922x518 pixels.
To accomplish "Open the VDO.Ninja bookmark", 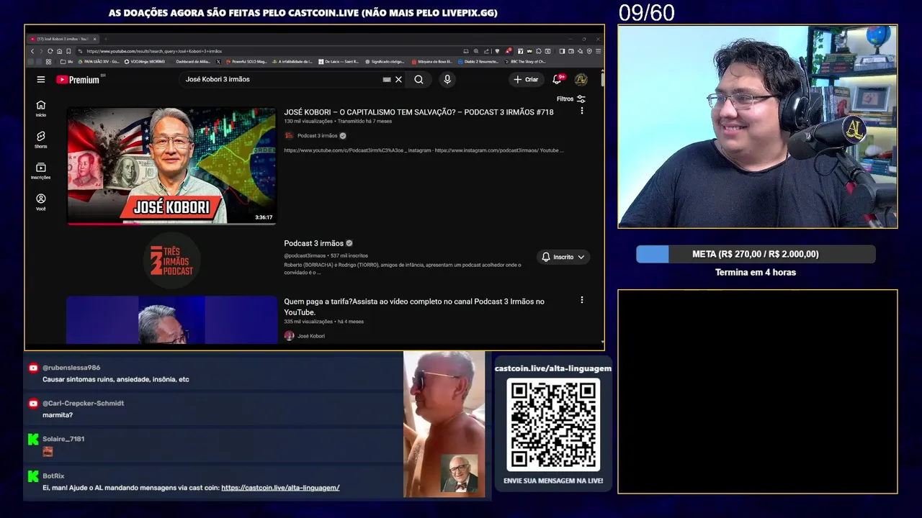I will coord(145,62).
